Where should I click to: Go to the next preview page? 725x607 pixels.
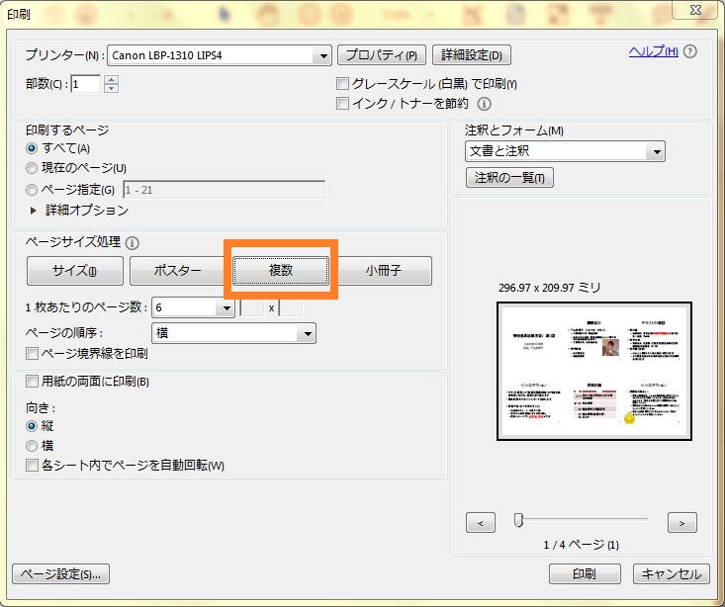click(x=681, y=522)
